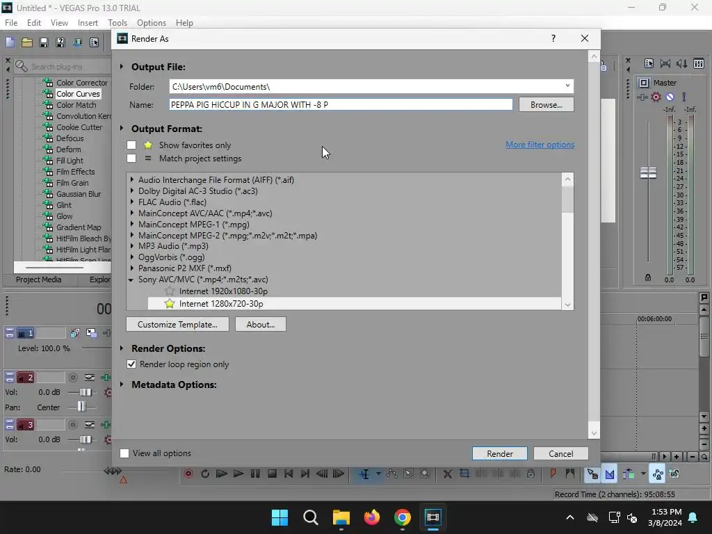Click the Cancel button in Render As
The height and width of the screenshot is (534, 712).
click(561, 453)
